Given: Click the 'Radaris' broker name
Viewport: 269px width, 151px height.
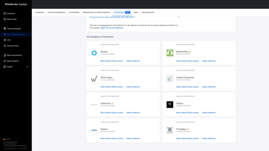Looking at the screenshot, I should tap(104, 129).
